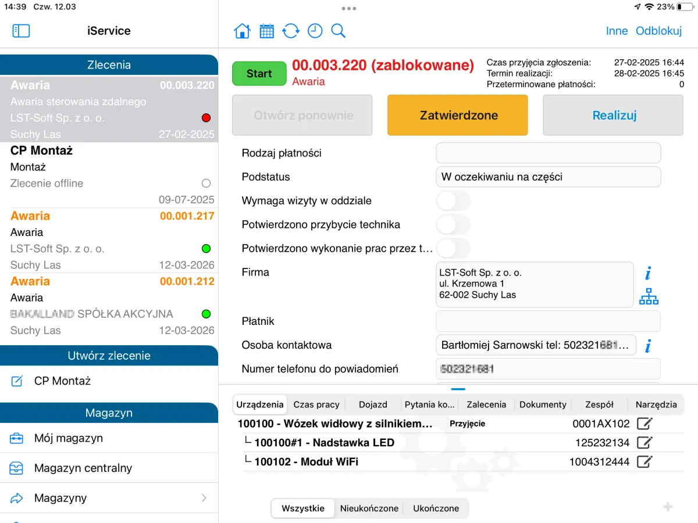The image size is (698, 523).
Task: Click the Realizuj button
Action: (x=613, y=116)
